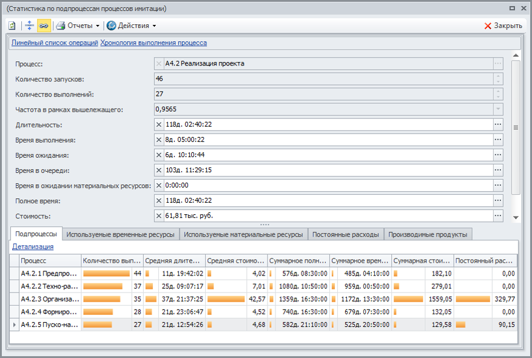Toggle the highlighted chain link button
This screenshot has height=358, width=532.
point(44,25)
